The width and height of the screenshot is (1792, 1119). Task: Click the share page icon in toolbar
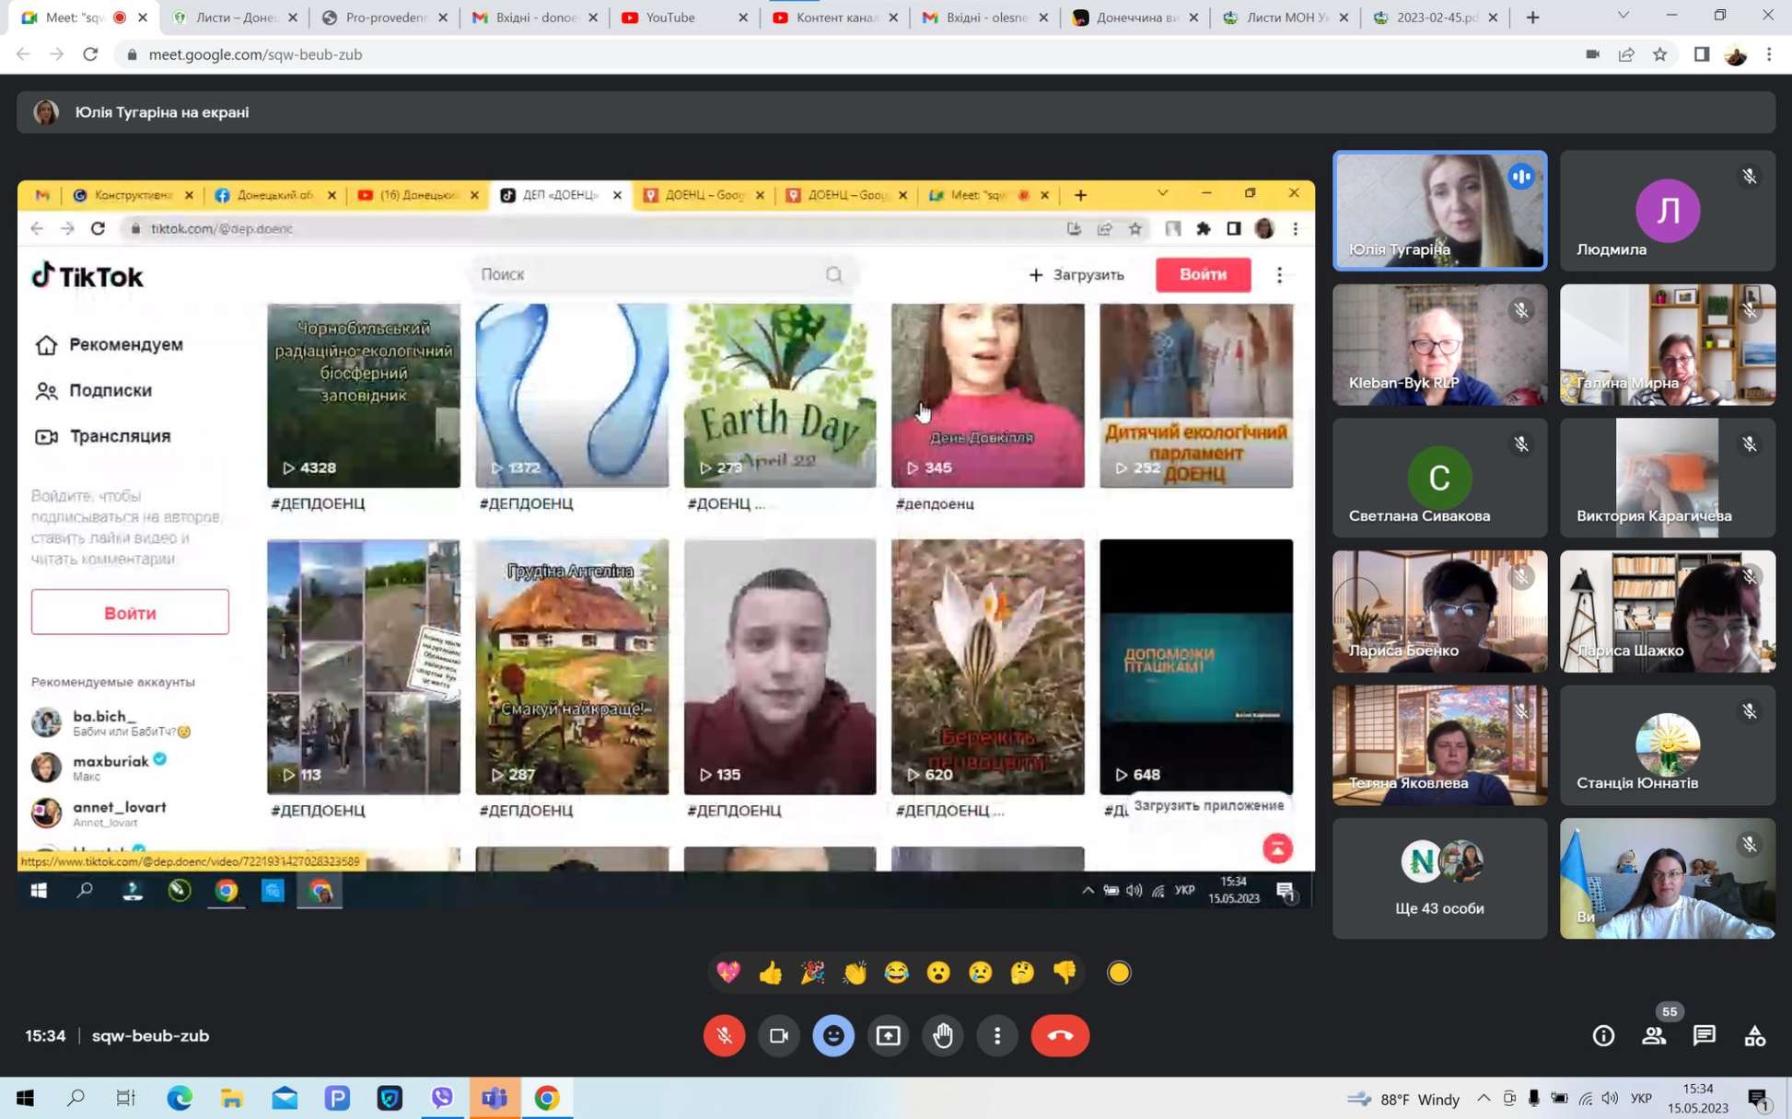[x=1626, y=54]
